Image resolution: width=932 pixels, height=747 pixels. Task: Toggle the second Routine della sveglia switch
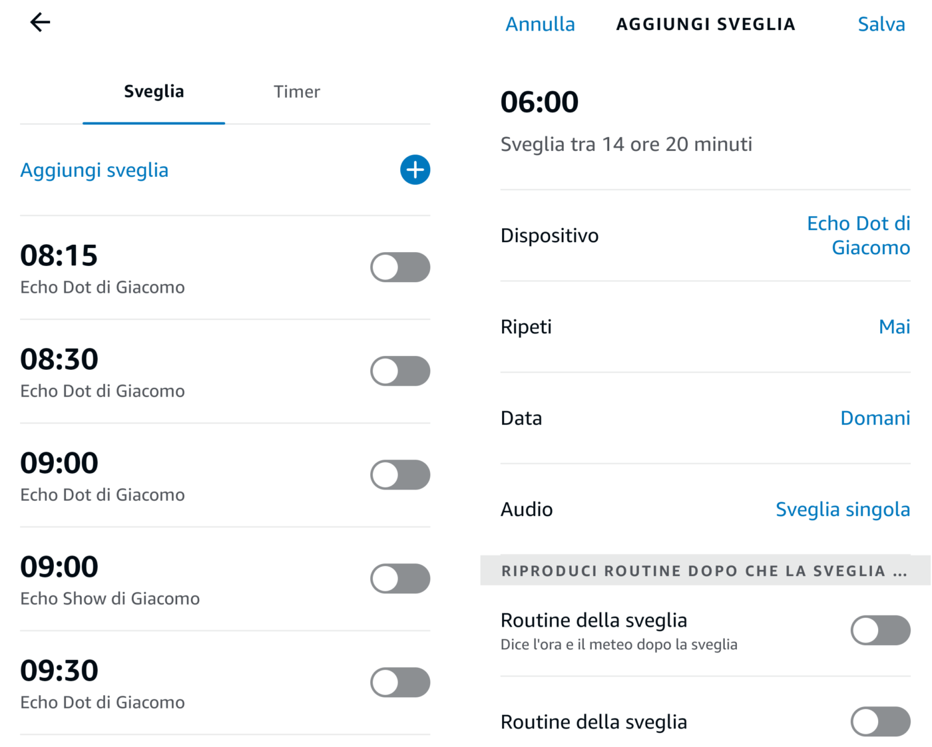880,722
